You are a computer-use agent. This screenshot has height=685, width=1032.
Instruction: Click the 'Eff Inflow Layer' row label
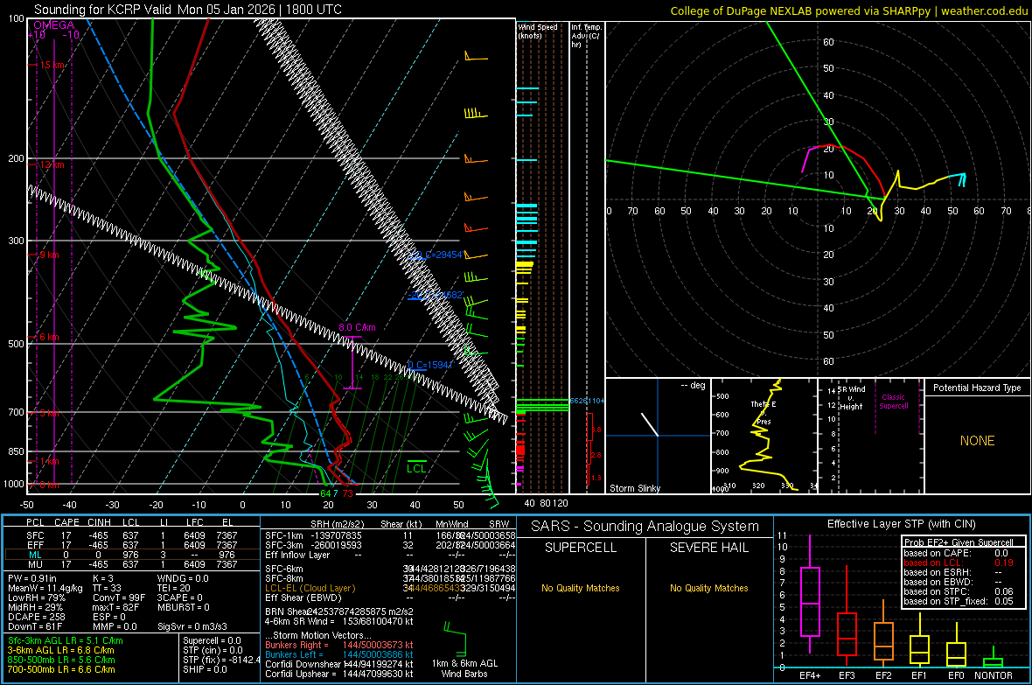pyautogui.click(x=297, y=555)
